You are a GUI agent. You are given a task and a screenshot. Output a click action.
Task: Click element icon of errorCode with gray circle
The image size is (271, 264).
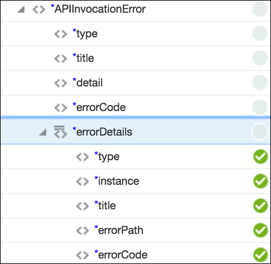click(x=60, y=108)
